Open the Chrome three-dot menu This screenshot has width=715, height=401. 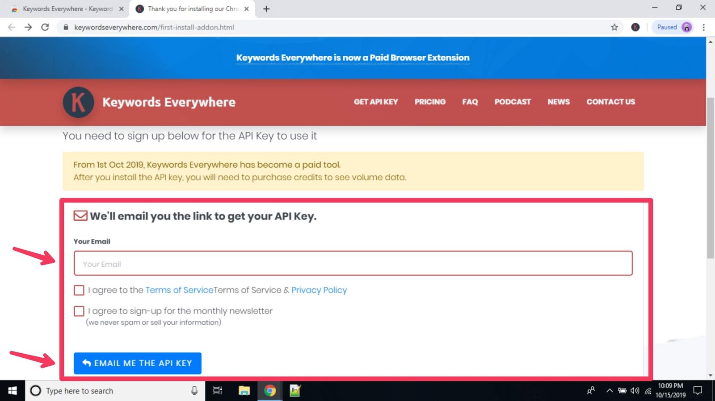[703, 27]
